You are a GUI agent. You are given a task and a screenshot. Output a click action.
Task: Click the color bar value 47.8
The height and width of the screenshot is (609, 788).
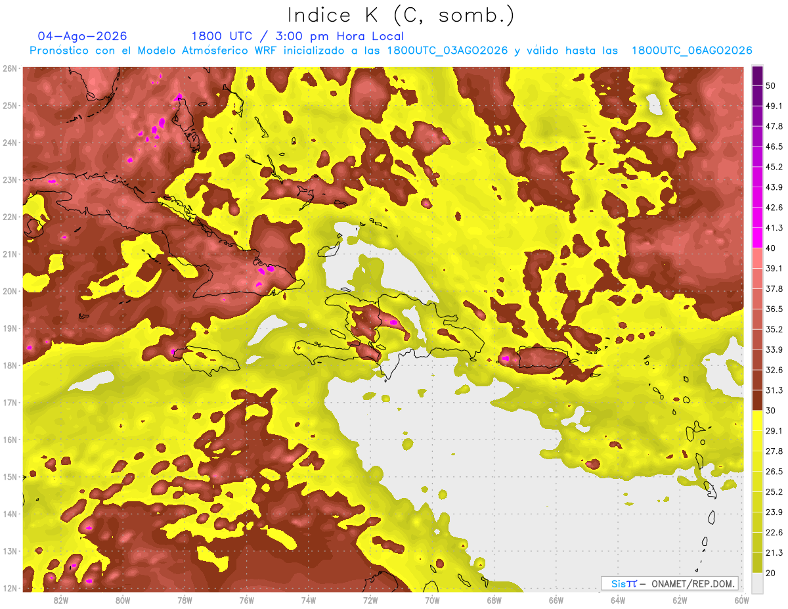[774, 126]
